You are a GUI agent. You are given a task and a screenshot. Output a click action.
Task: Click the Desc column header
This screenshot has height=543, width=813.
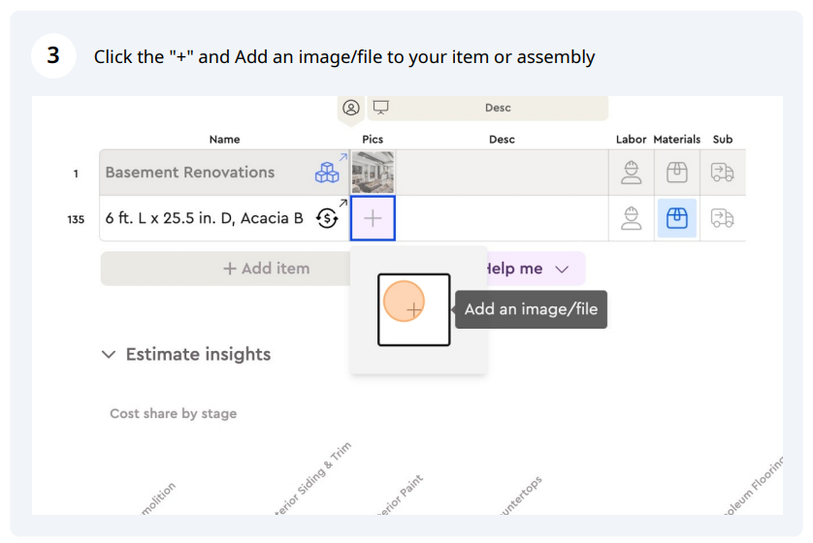502,140
